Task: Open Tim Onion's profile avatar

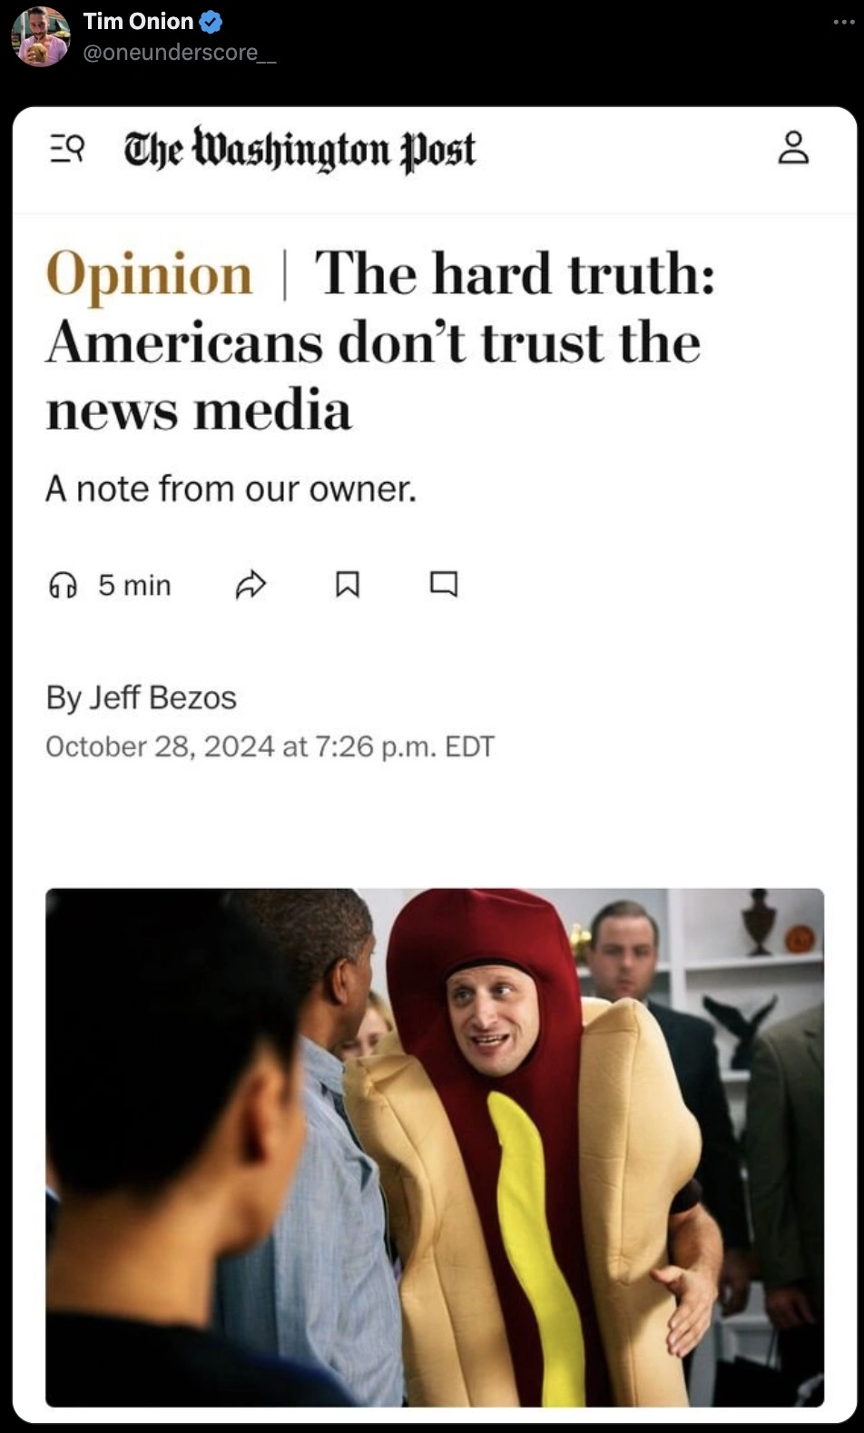Action: tap(41, 36)
